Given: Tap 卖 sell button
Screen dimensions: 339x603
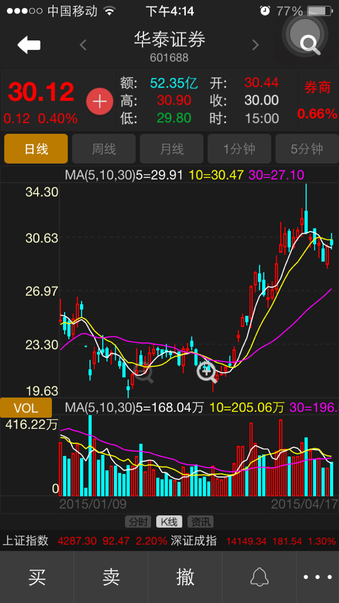Looking at the screenshot, I should [x=111, y=577].
